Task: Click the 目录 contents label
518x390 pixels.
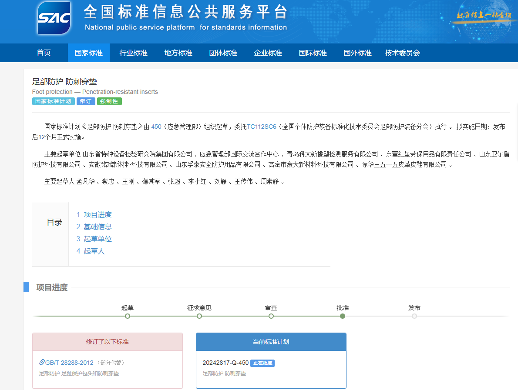Action: 54,222
